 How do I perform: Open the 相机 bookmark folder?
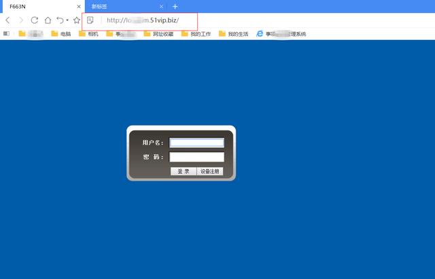pyautogui.click(x=88, y=34)
